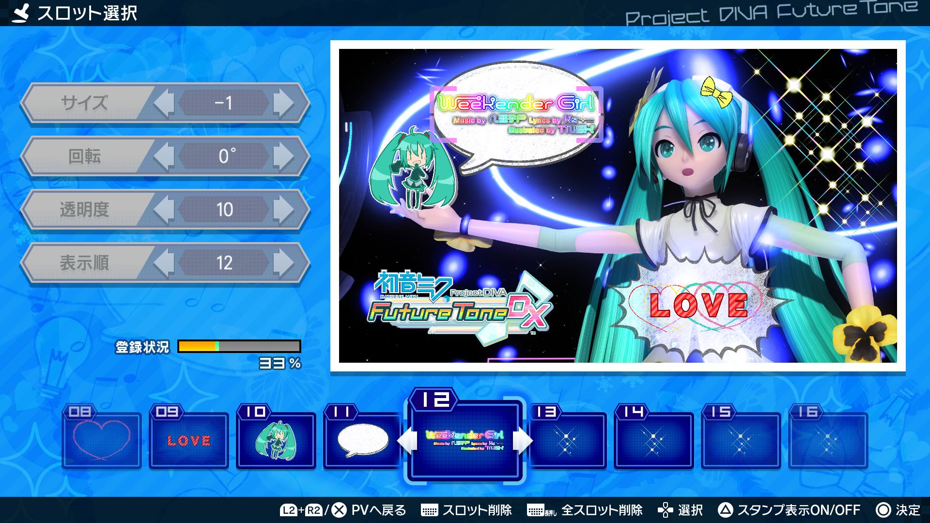The height and width of the screenshot is (523, 930).
Task: Click the triangle button icon for stamp display
Action: (725, 510)
